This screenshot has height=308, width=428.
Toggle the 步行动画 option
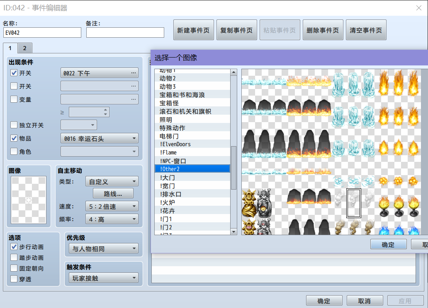[14, 247]
